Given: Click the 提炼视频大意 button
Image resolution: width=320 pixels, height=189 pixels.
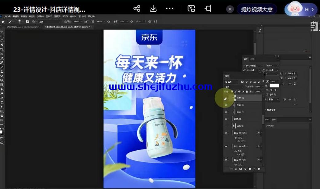Looking at the screenshot, I should click(x=257, y=10).
